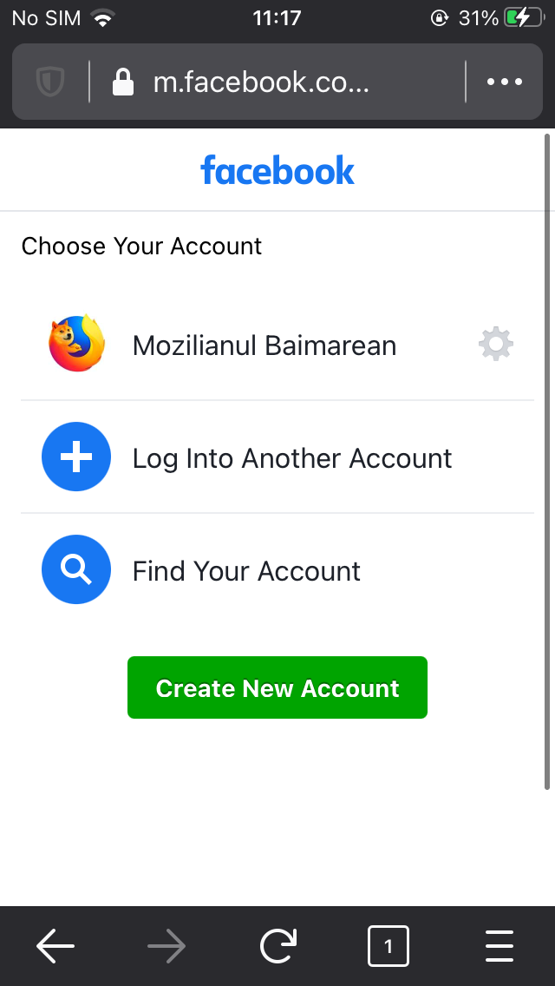The height and width of the screenshot is (986, 555).
Task: Tap the blue plus icon
Action: pyautogui.click(x=76, y=457)
